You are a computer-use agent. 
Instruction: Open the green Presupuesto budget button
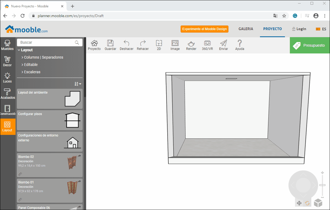310,45
